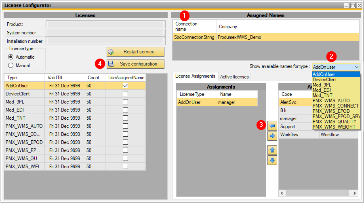Collapse the available names type dropdown arrow
Viewport: 364px width, 203px height.
pos(356,67)
